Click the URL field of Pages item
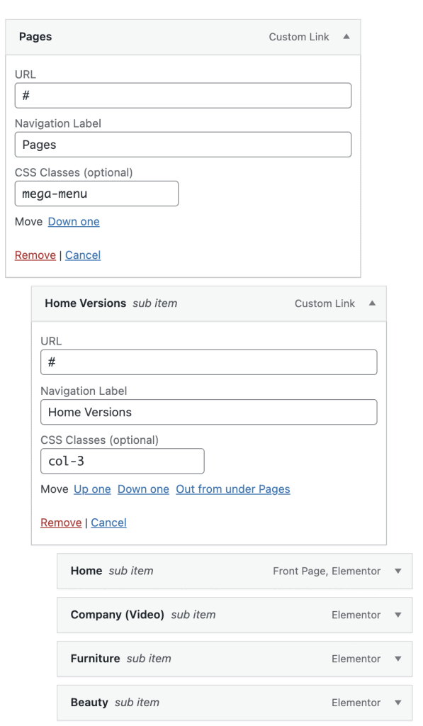Viewport: 423px width, 726px height. [x=183, y=96]
